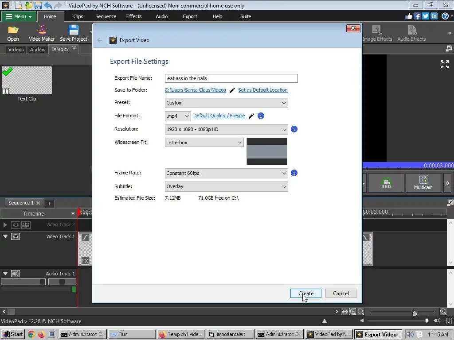Open the Resolution dropdown
The width and height of the screenshot is (454, 340).
pyautogui.click(x=226, y=130)
